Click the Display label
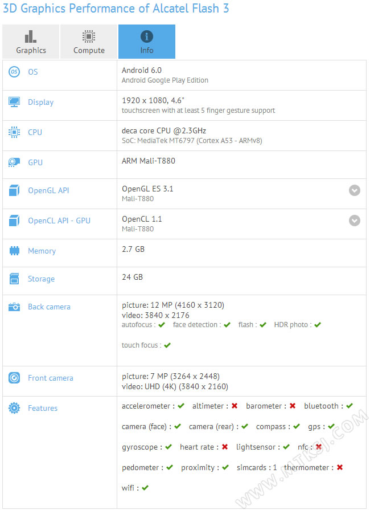The height and width of the screenshot is (510, 370). click(x=40, y=102)
